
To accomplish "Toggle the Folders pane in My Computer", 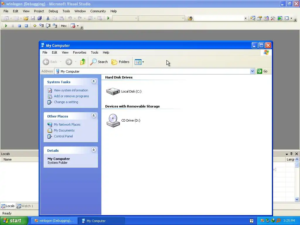I will [x=120, y=62].
